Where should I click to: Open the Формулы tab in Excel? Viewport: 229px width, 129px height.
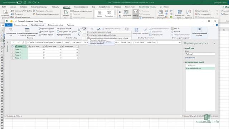pyautogui.click(x=55, y=7)
